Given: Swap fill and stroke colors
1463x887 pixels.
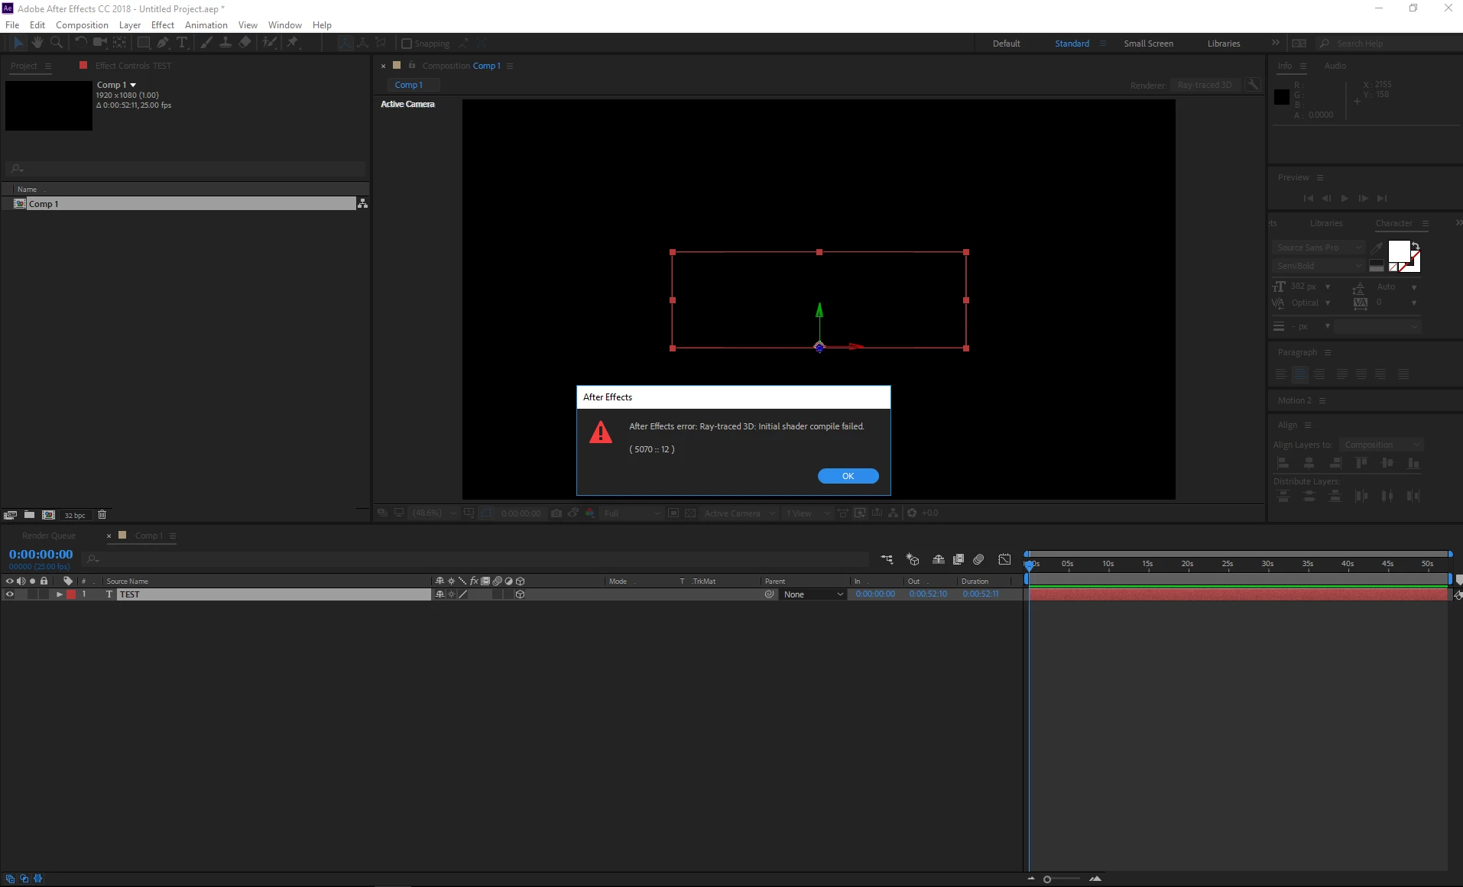Looking at the screenshot, I should [x=1416, y=246].
